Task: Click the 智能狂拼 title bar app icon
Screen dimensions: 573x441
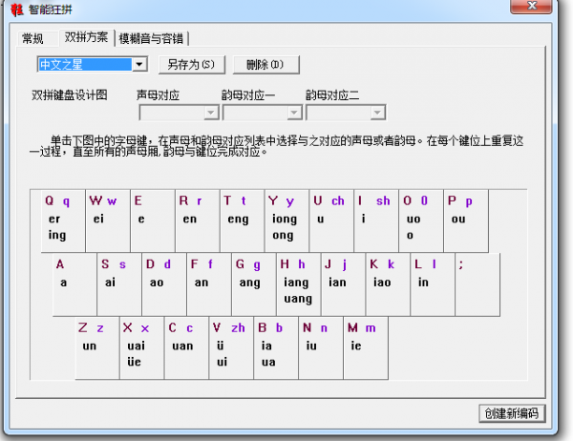Action: click(11, 10)
